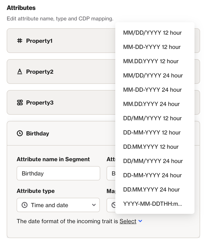Image resolution: width=204 pixels, height=240 pixels.
Task: Expand the Property3 attribute row
Action: pyautogui.click(x=61, y=103)
